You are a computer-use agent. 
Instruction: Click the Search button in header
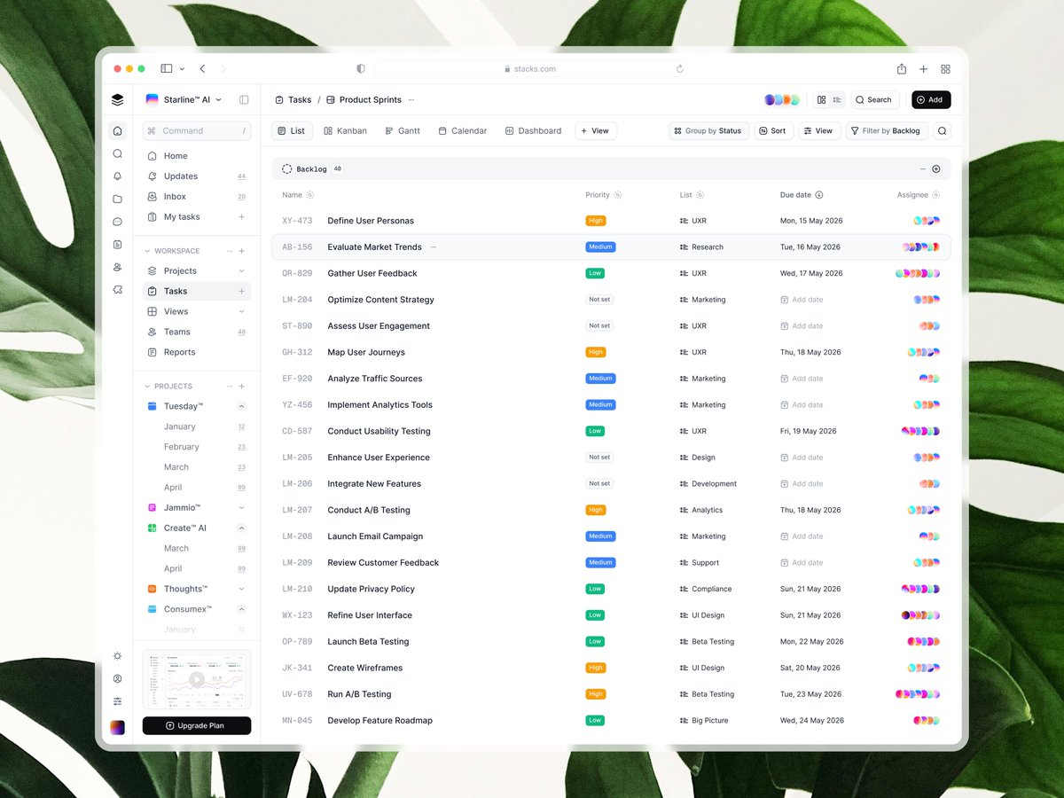point(873,100)
